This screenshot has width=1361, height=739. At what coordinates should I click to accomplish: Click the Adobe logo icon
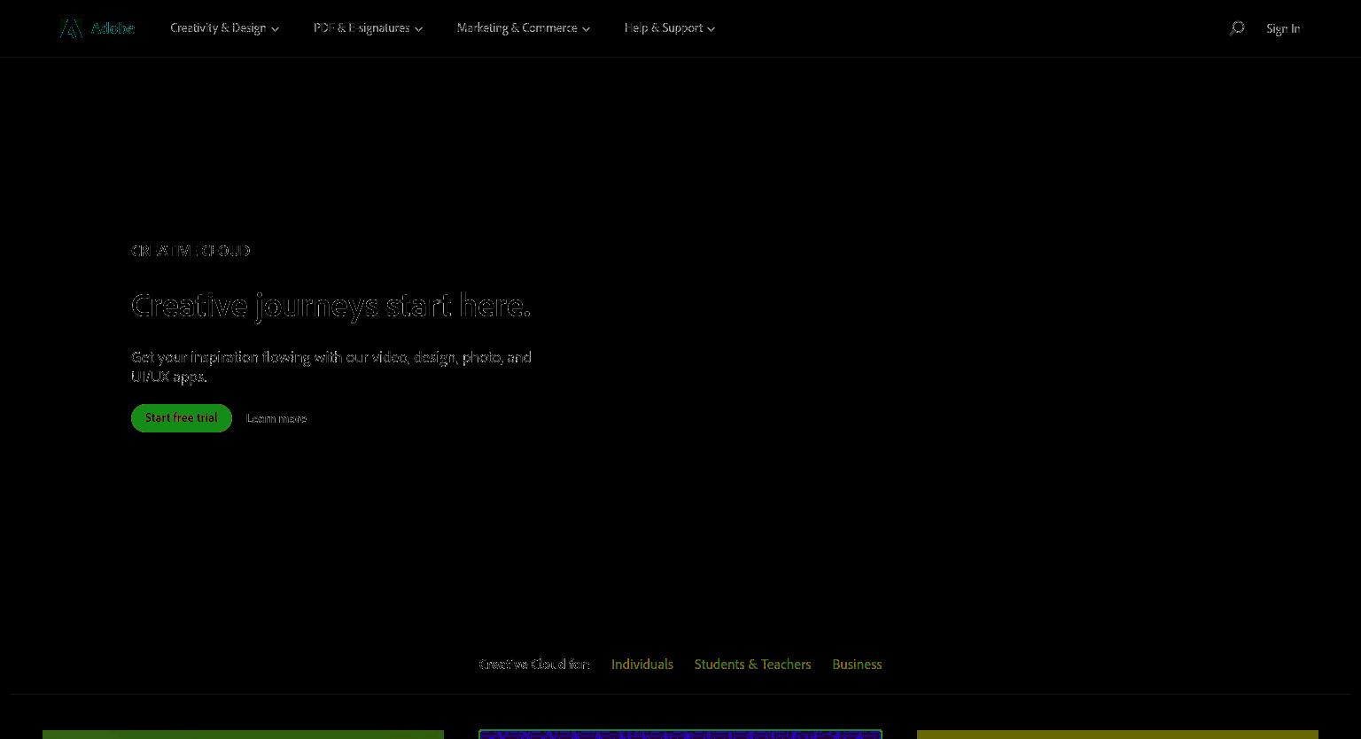[71, 28]
